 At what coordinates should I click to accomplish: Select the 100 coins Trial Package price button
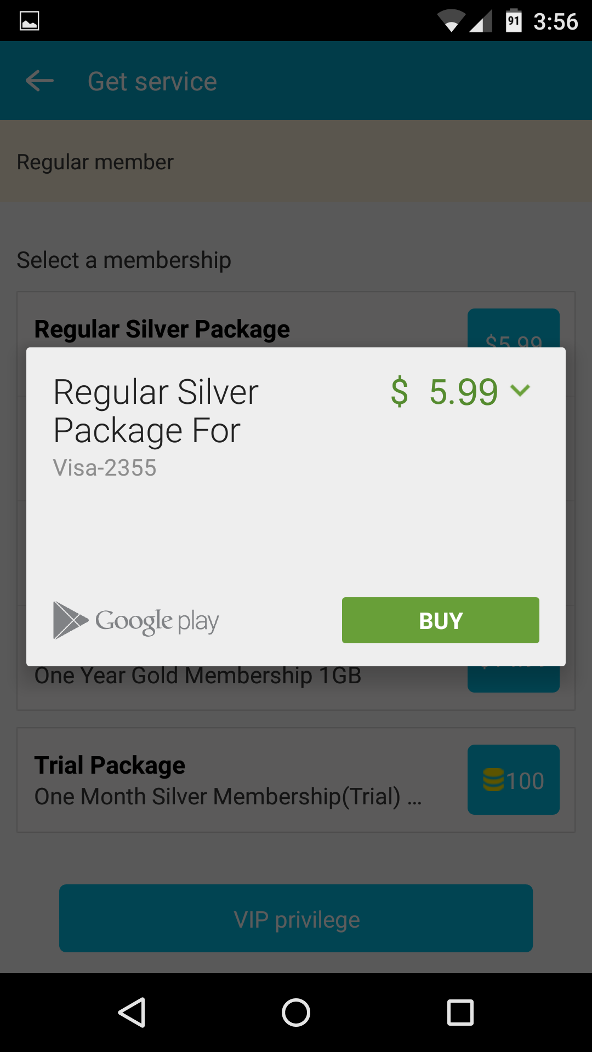coord(514,780)
